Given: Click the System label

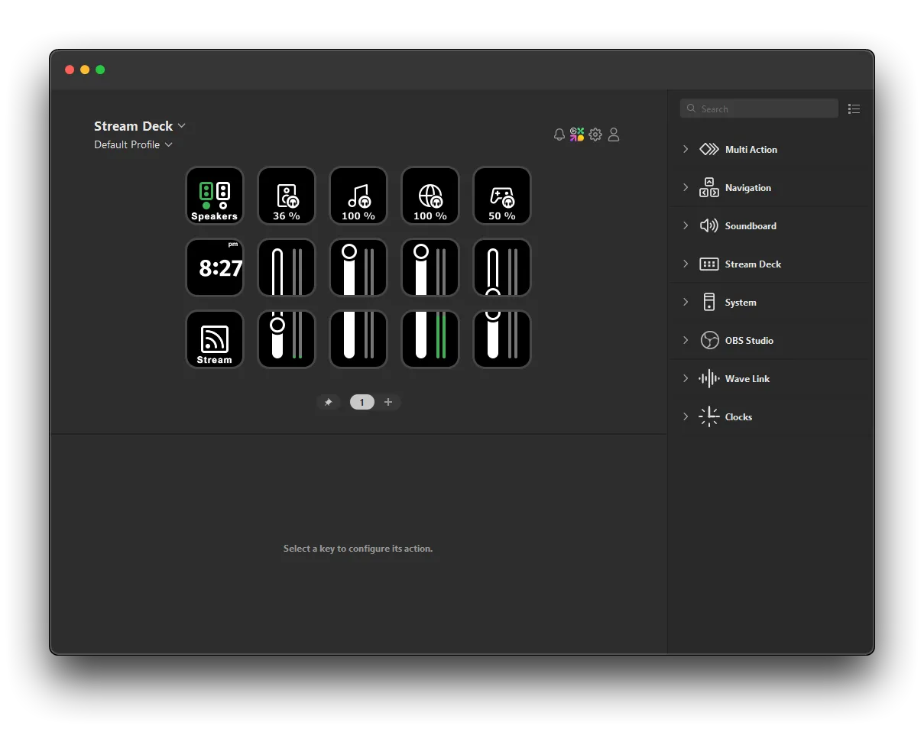Looking at the screenshot, I should 741,303.
